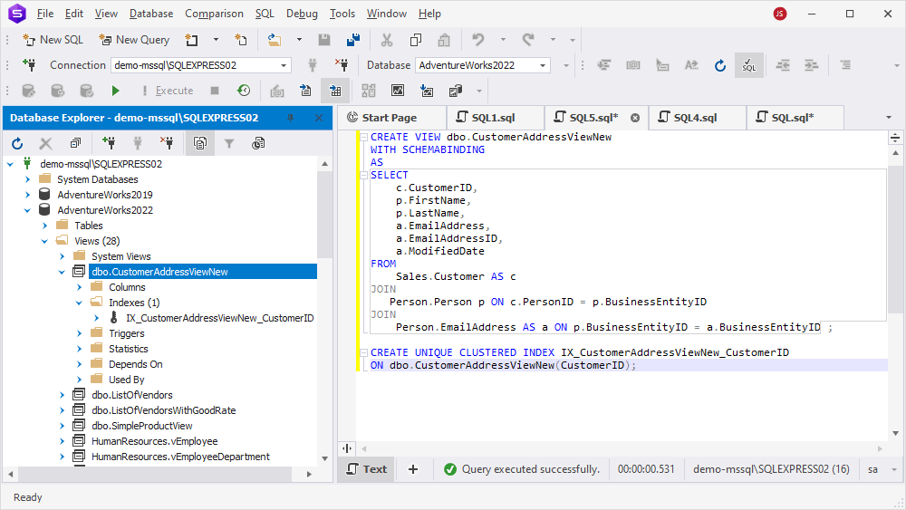This screenshot has height=510, width=906.
Task: Click the Cut scissors icon
Action: click(x=387, y=40)
